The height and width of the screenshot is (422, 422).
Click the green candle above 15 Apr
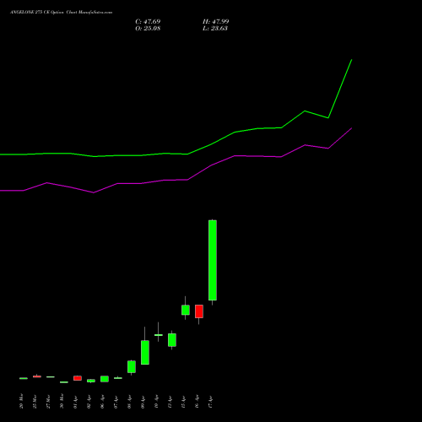coord(186,310)
